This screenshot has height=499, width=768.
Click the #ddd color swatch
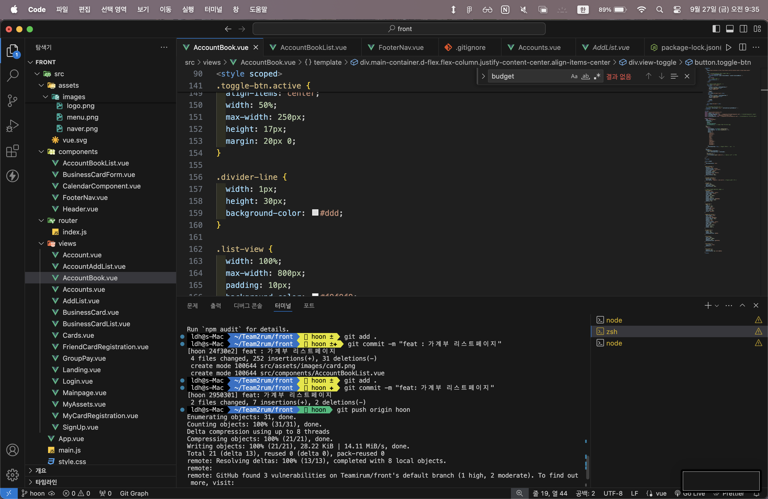[315, 213]
